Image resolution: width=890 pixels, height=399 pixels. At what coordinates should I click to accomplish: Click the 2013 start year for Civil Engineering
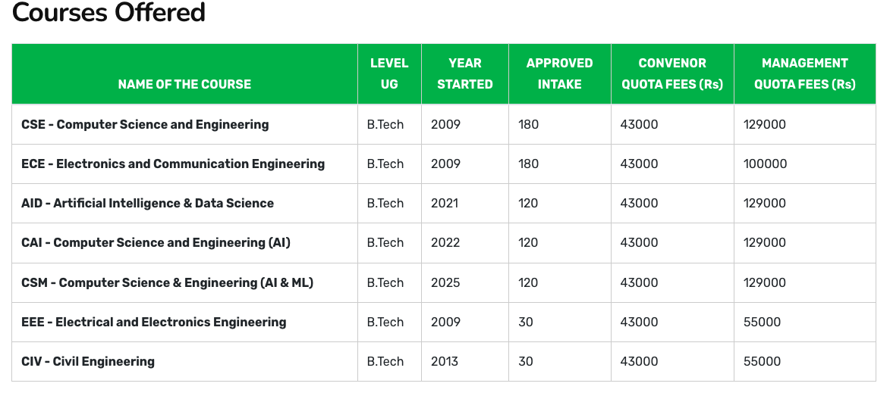(x=445, y=361)
